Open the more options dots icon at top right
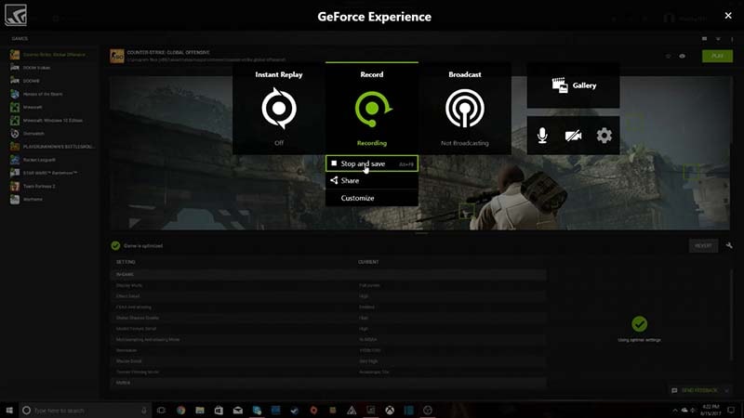Viewport: 744px width, 418px height. [x=732, y=39]
